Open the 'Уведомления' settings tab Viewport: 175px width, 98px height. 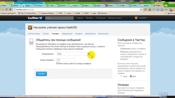[67, 33]
